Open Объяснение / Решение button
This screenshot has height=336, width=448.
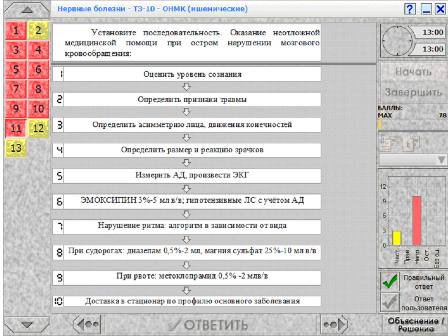click(x=415, y=325)
